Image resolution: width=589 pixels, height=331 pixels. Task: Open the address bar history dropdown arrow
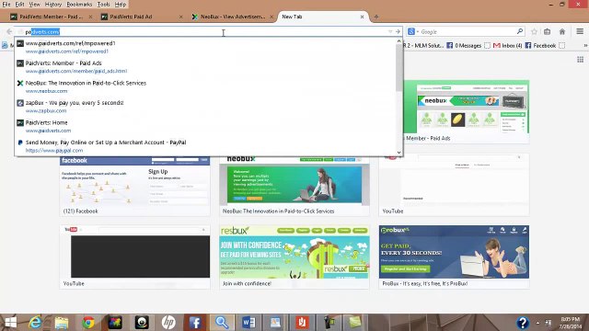[390, 32]
